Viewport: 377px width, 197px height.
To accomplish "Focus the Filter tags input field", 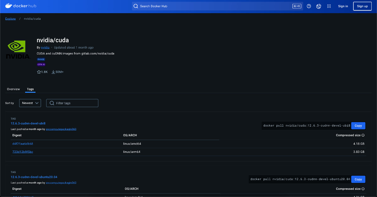I will pos(72,103).
